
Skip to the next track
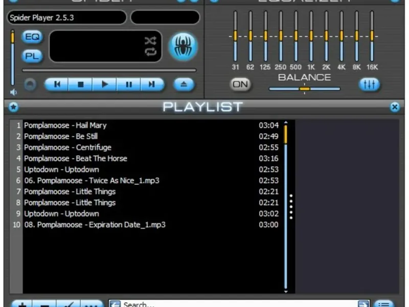152,84
